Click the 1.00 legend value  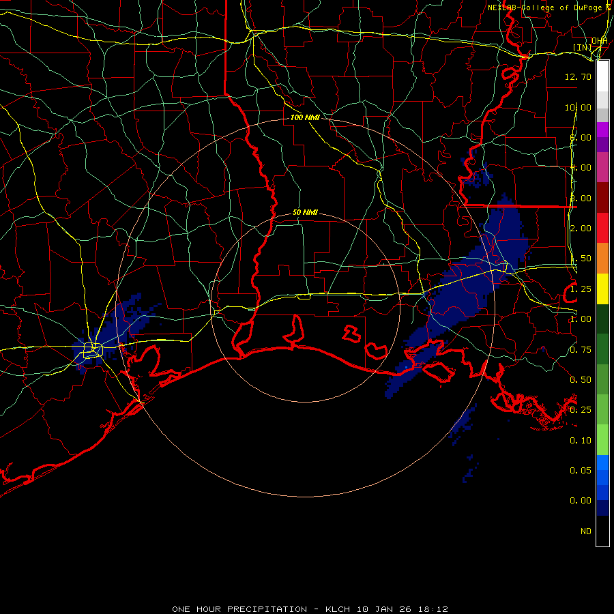tap(581, 319)
